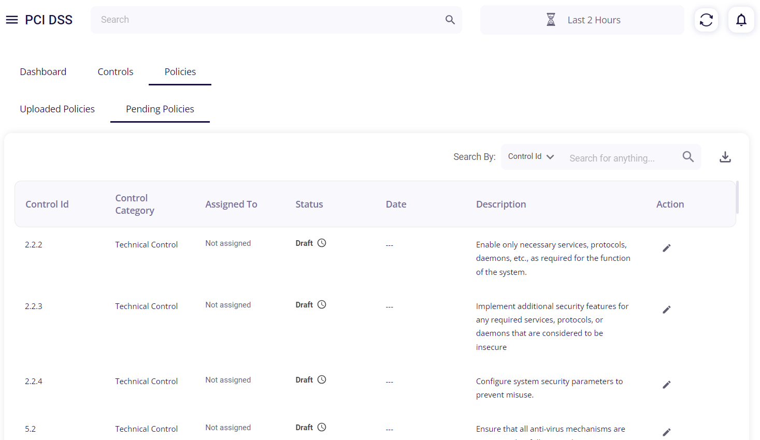This screenshot has height=440, width=760.
Task: Edit the policy for control 2.2.3
Action: pos(667,310)
